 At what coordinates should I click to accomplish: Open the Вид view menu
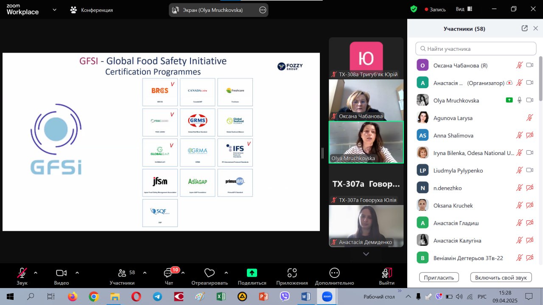(464, 9)
